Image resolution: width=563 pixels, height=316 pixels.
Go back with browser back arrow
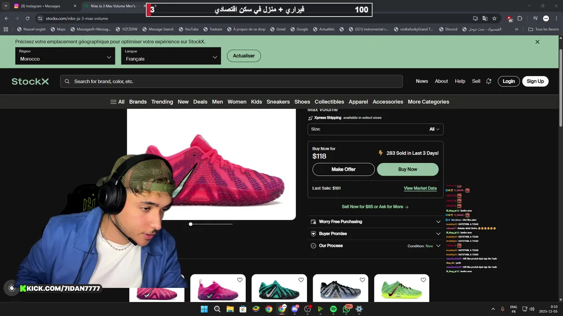pyautogui.click(x=6, y=18)
